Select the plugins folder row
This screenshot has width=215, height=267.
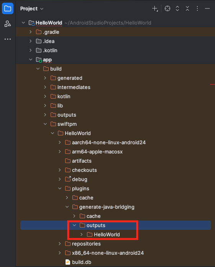[115, 188]
